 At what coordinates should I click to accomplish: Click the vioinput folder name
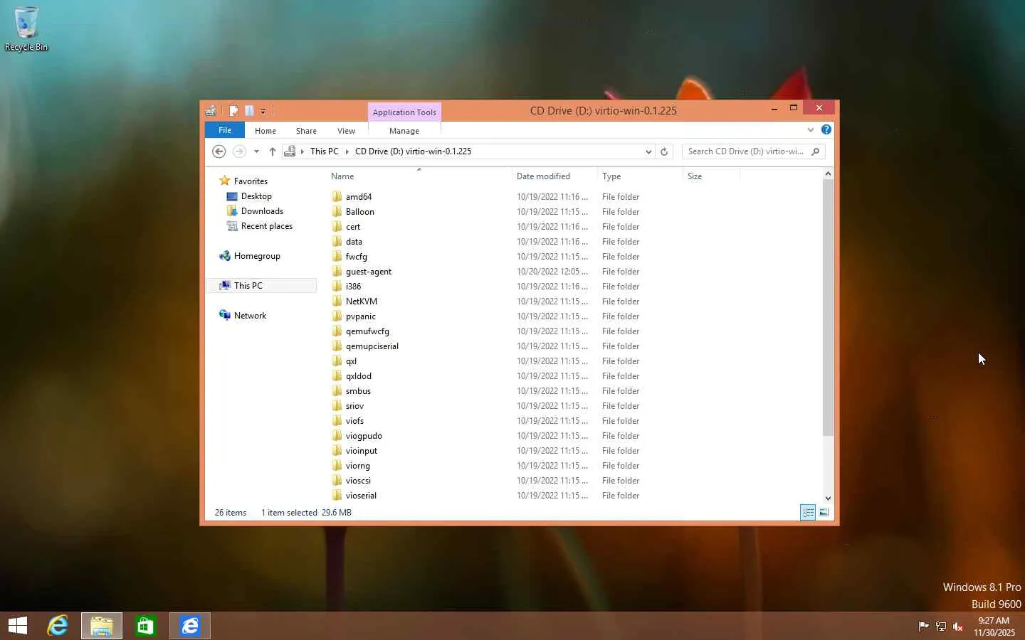[362, 451]
